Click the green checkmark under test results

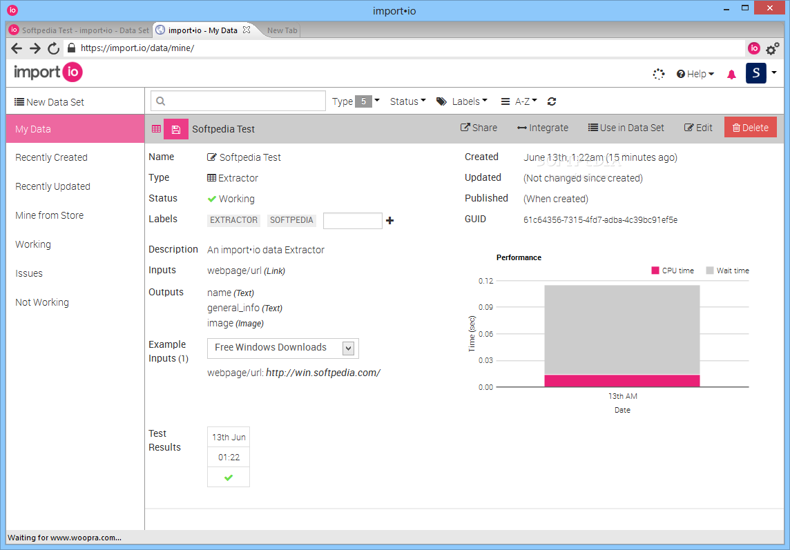point(229,478)
